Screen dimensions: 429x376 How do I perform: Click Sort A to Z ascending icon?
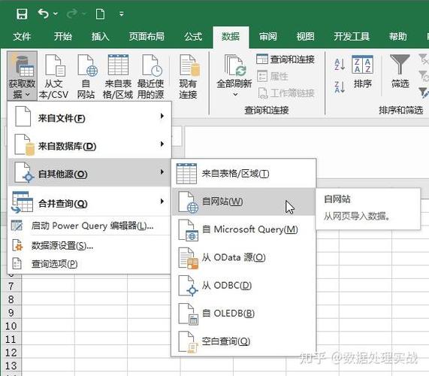pos(340,65)
